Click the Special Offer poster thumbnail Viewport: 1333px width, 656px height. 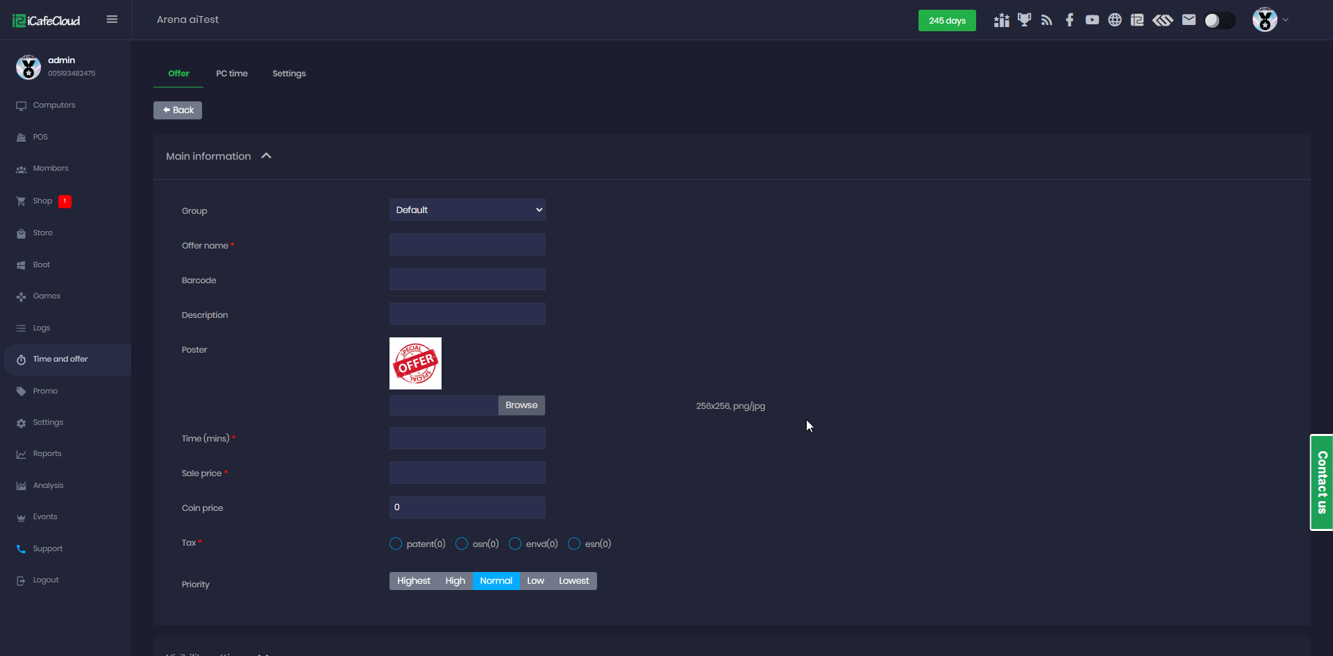[x=415, y=363]
